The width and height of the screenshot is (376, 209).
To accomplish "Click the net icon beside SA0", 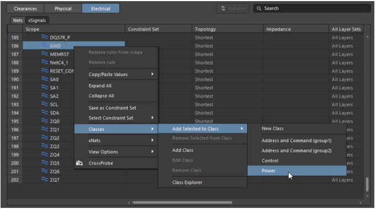I will (x=45, y=79).
